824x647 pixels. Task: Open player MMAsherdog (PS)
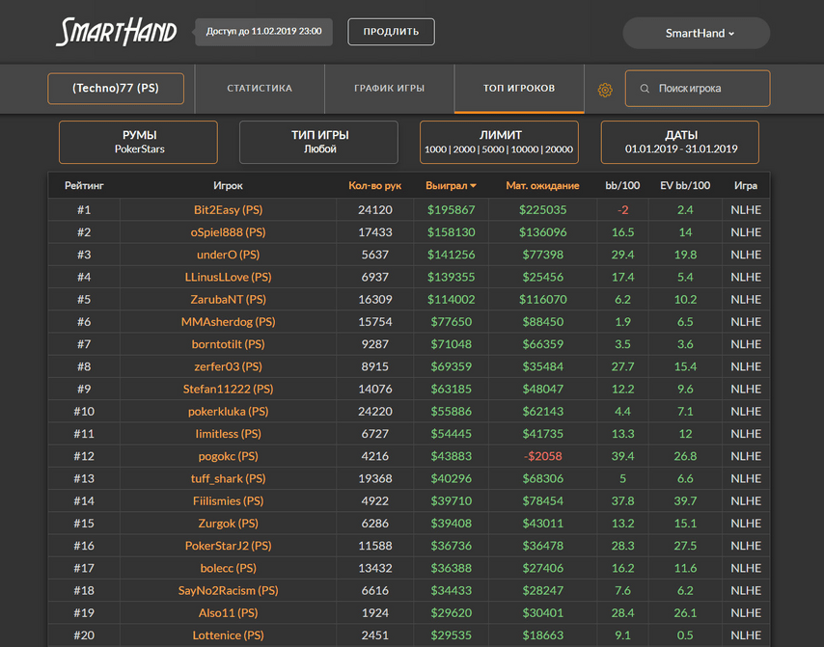(x=228, y=322)
